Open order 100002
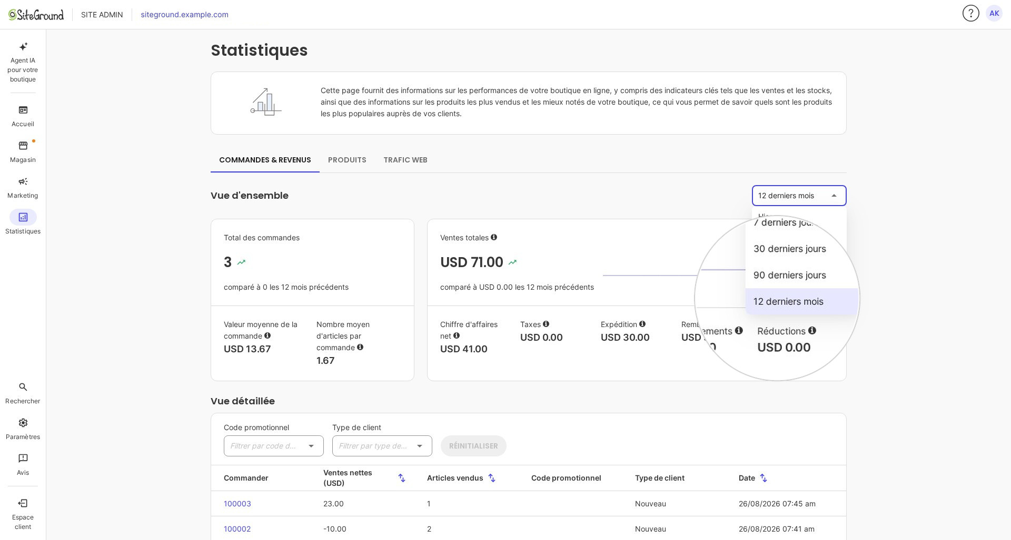Screen dimensions: 1011x540 [237, 529]
